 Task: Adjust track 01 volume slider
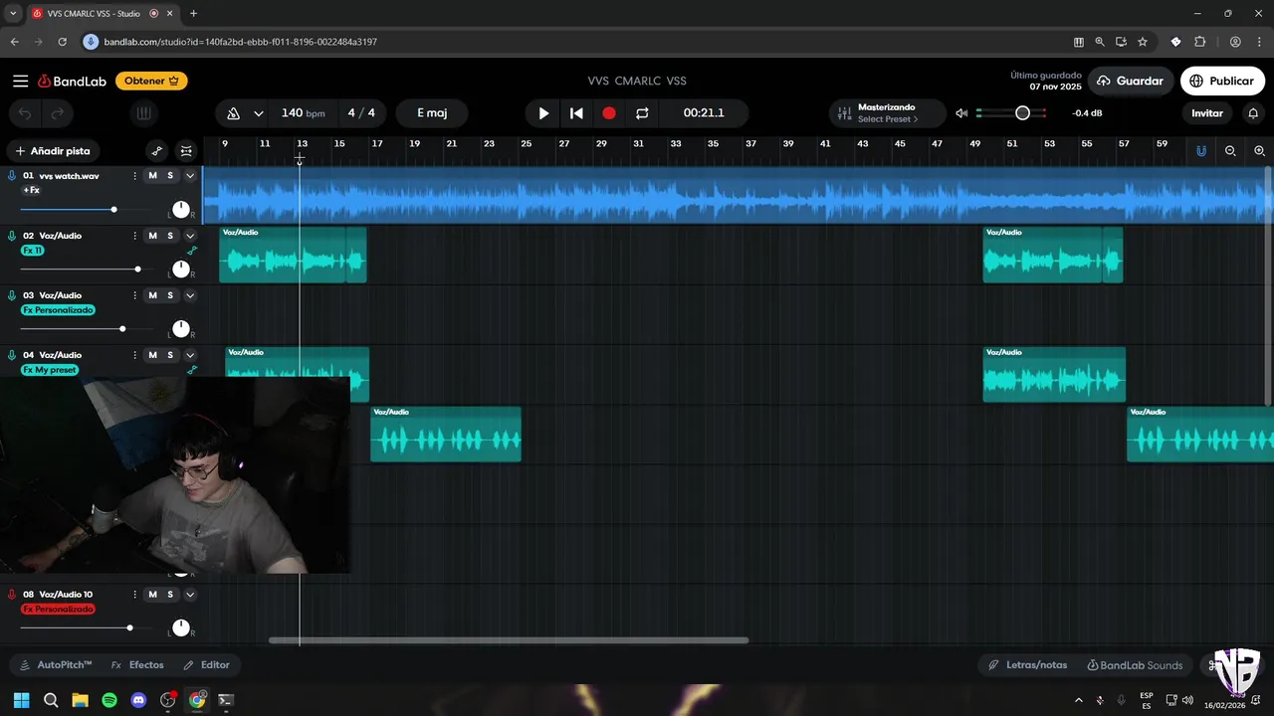[x=113, y=209]
